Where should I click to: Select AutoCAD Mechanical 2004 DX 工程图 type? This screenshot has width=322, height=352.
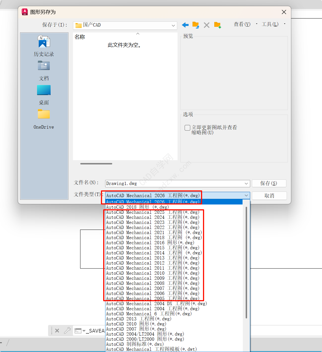click(x=174, y=303)
